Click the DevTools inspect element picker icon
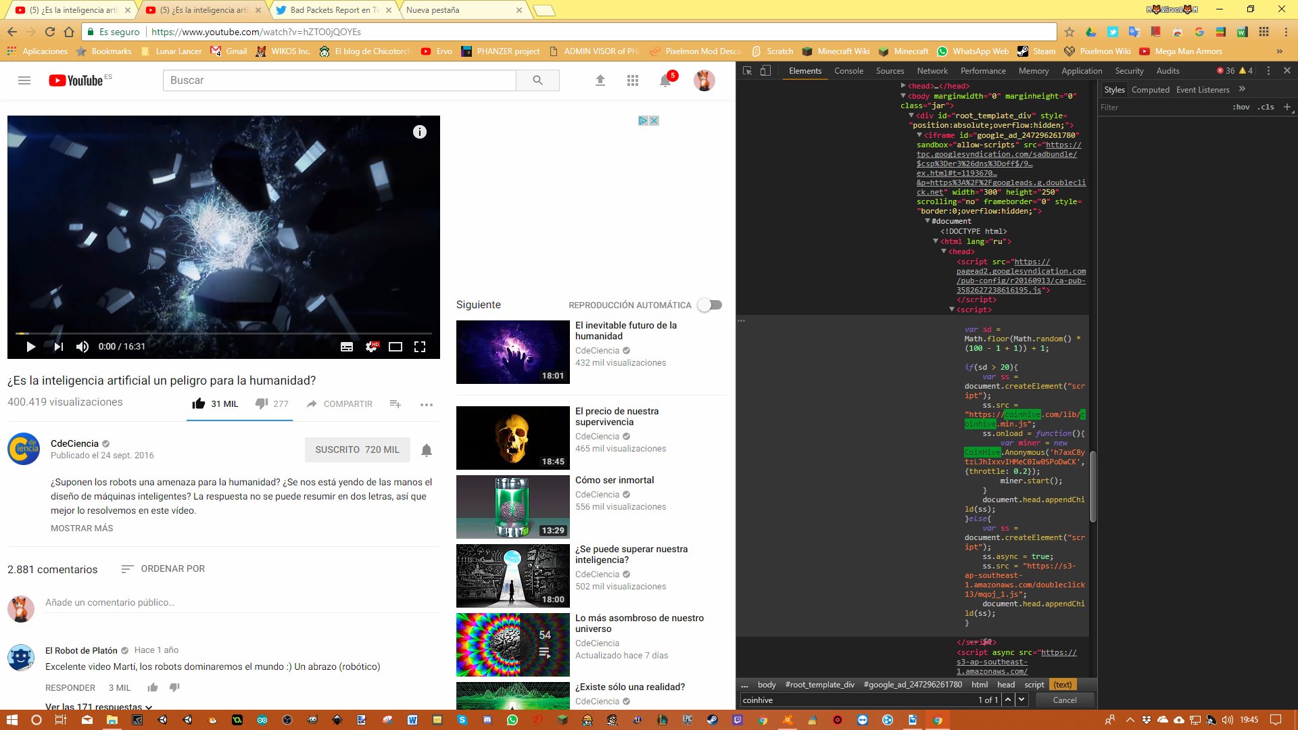Image resolution: width=1298 pixels, height=730 pixels. click(x=747, y=70)
